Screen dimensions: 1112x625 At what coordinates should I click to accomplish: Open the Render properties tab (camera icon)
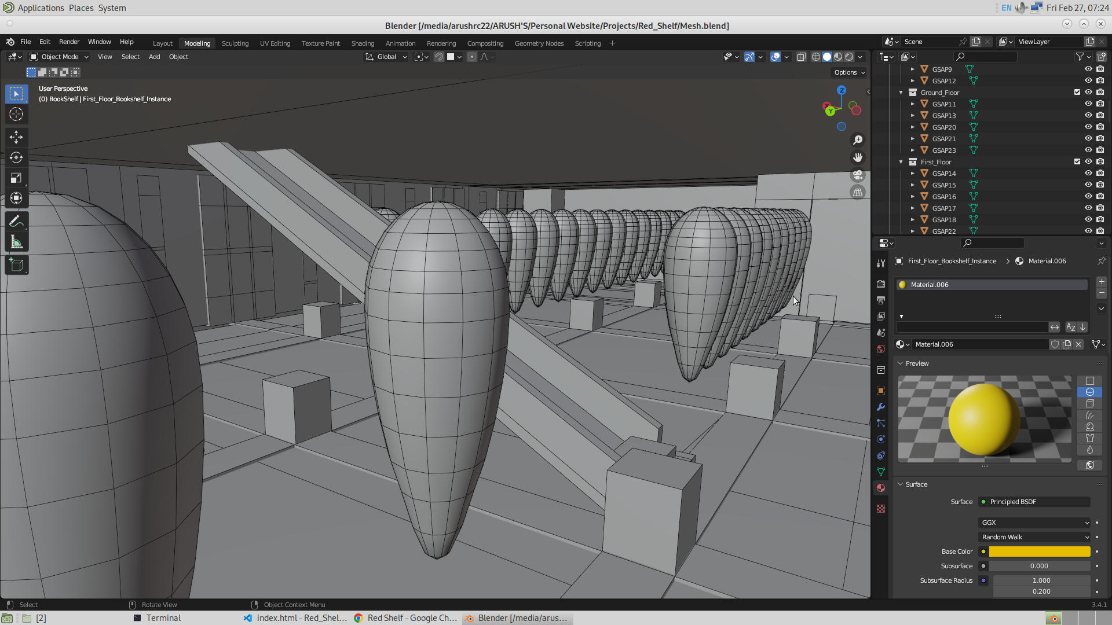pyautogui.click(x=881, y=284)
